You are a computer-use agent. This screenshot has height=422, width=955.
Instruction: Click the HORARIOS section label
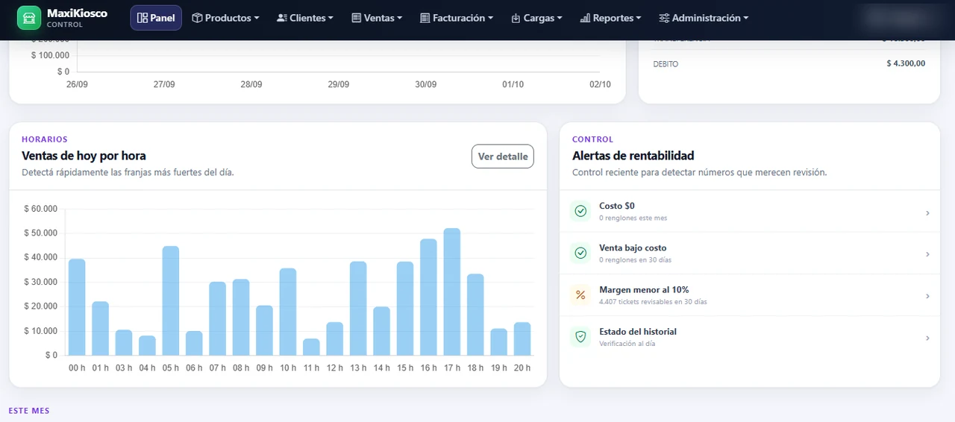[45, 139]
